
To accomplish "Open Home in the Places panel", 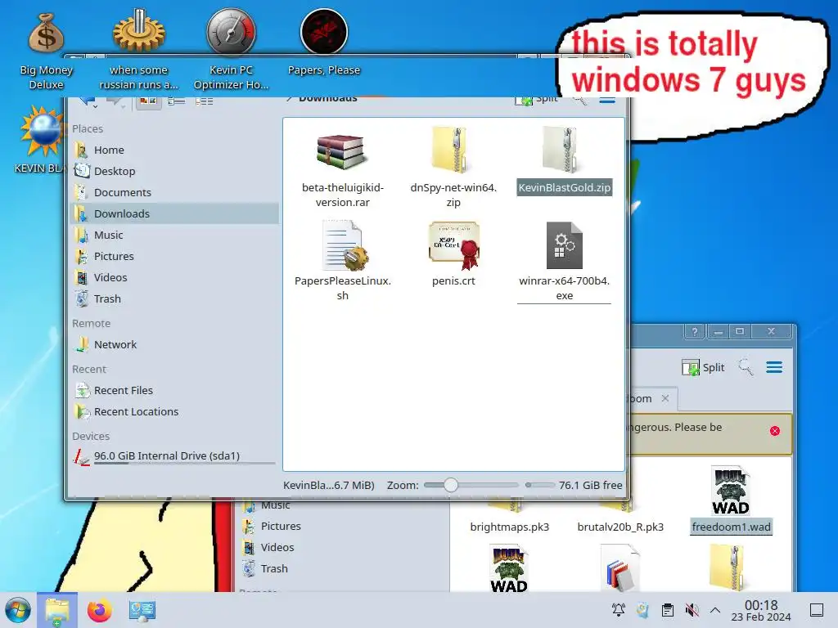I will tap(174, 150).
